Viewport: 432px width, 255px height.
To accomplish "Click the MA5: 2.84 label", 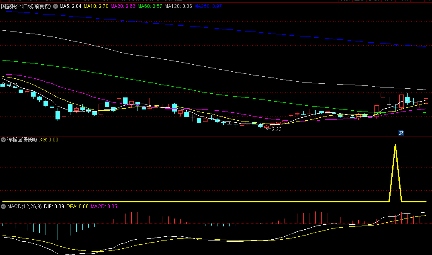I will tap(70, 6).
